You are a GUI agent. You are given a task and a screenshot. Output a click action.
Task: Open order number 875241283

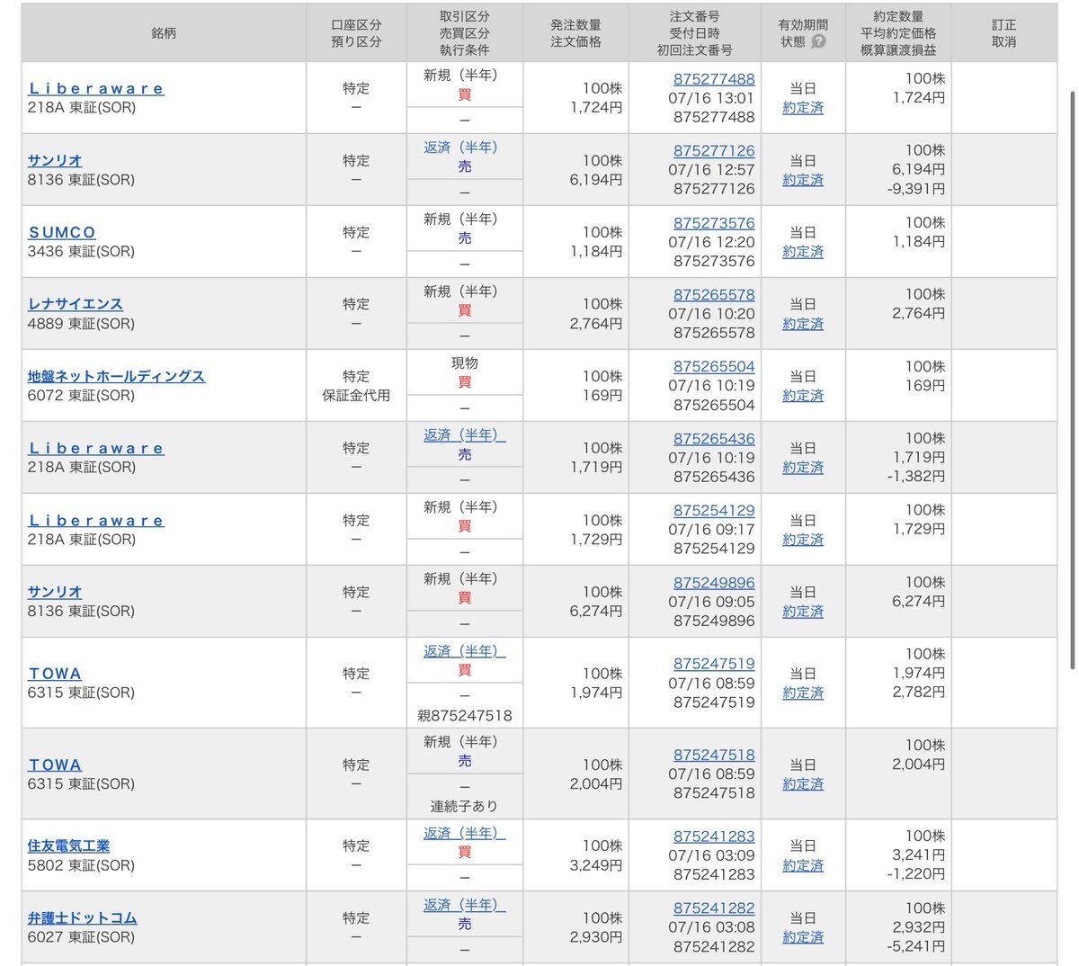pos(714,836)
